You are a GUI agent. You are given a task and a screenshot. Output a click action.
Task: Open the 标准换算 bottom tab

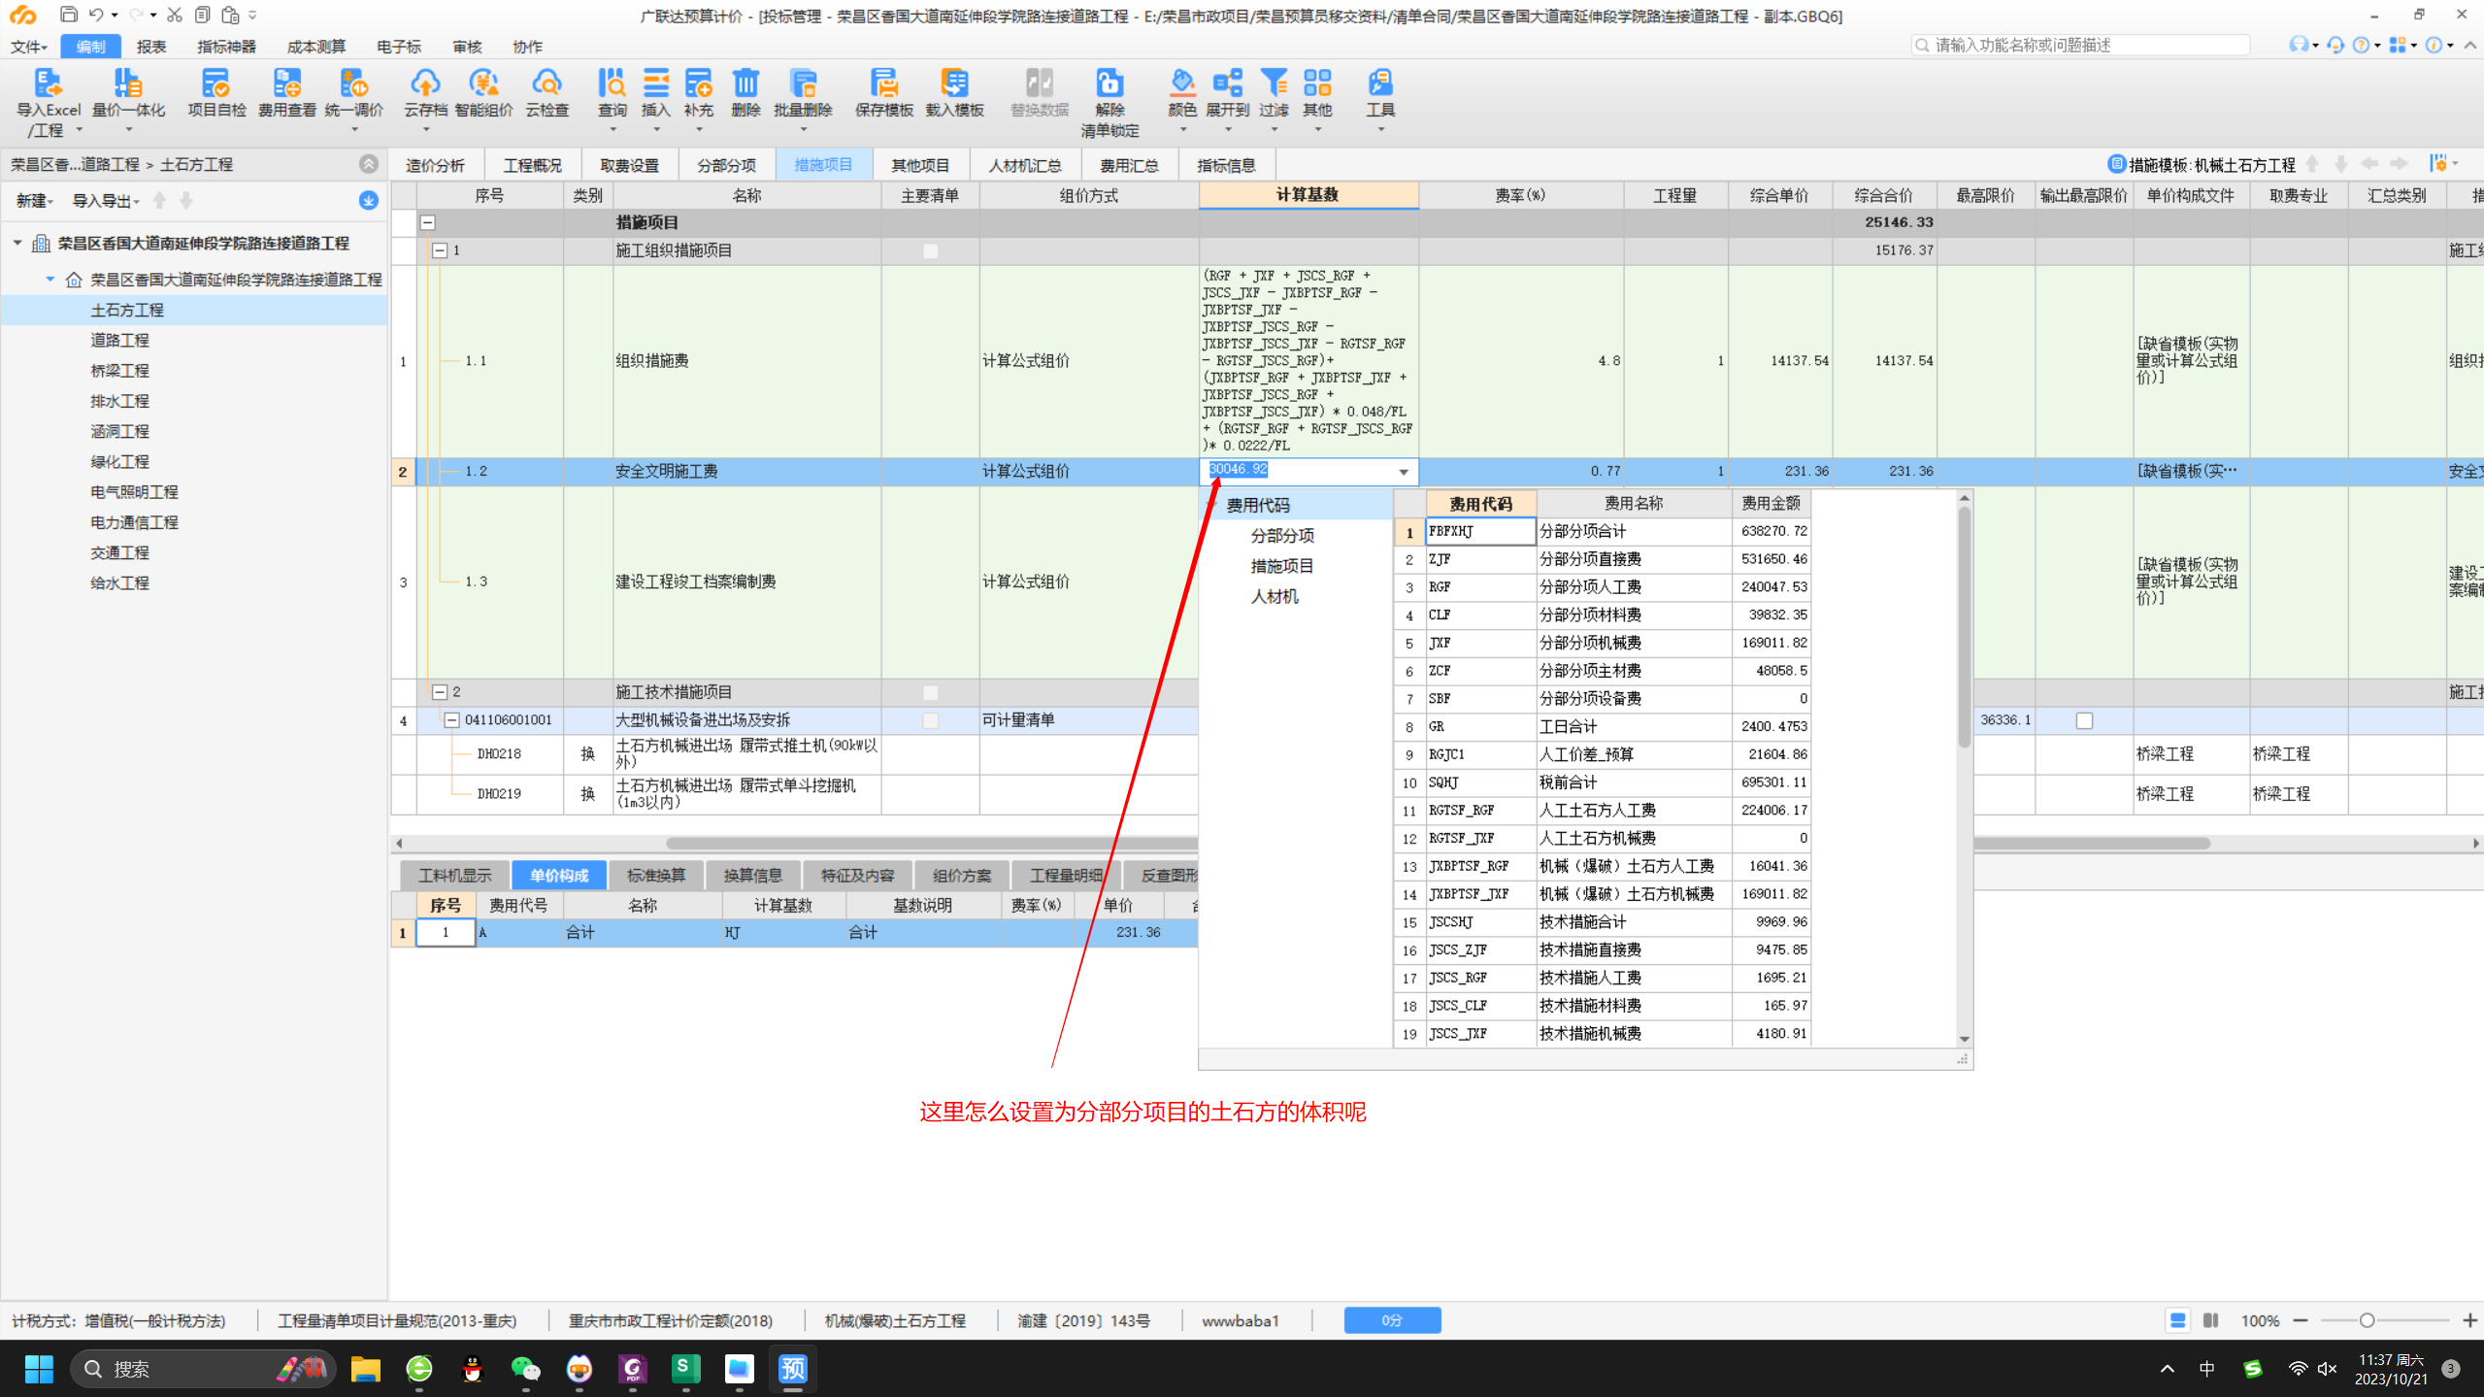click(656, 876)
